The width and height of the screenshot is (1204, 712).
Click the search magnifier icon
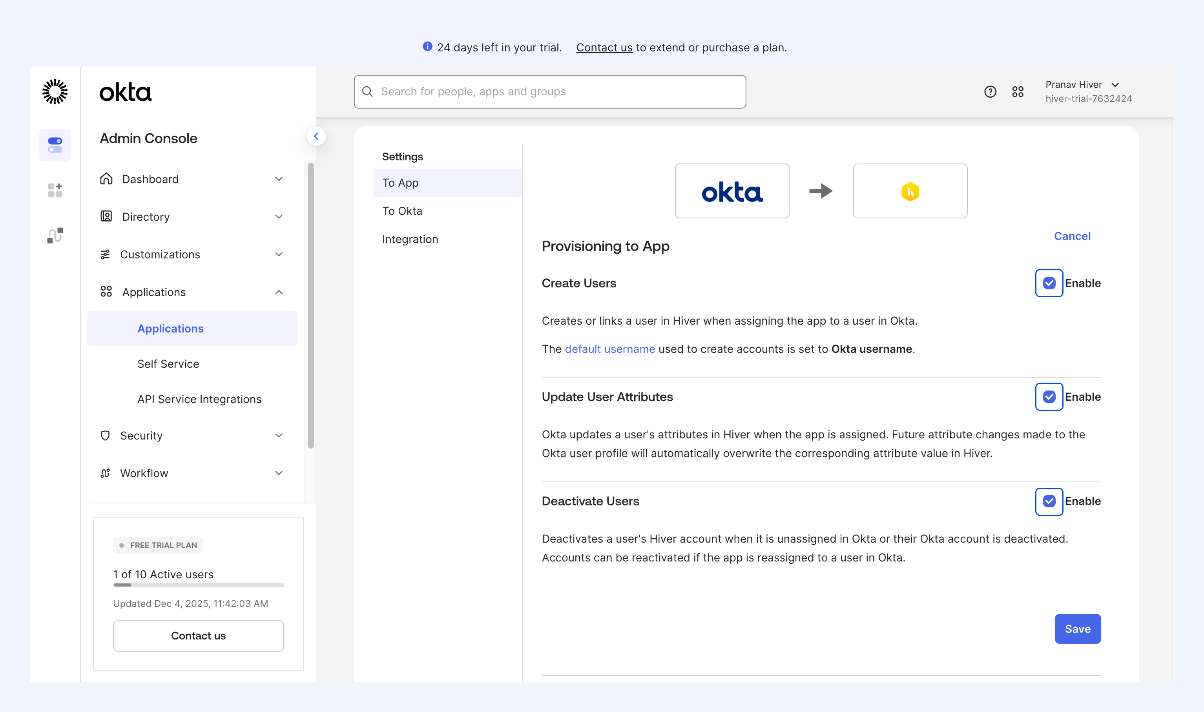coord(367,92)
